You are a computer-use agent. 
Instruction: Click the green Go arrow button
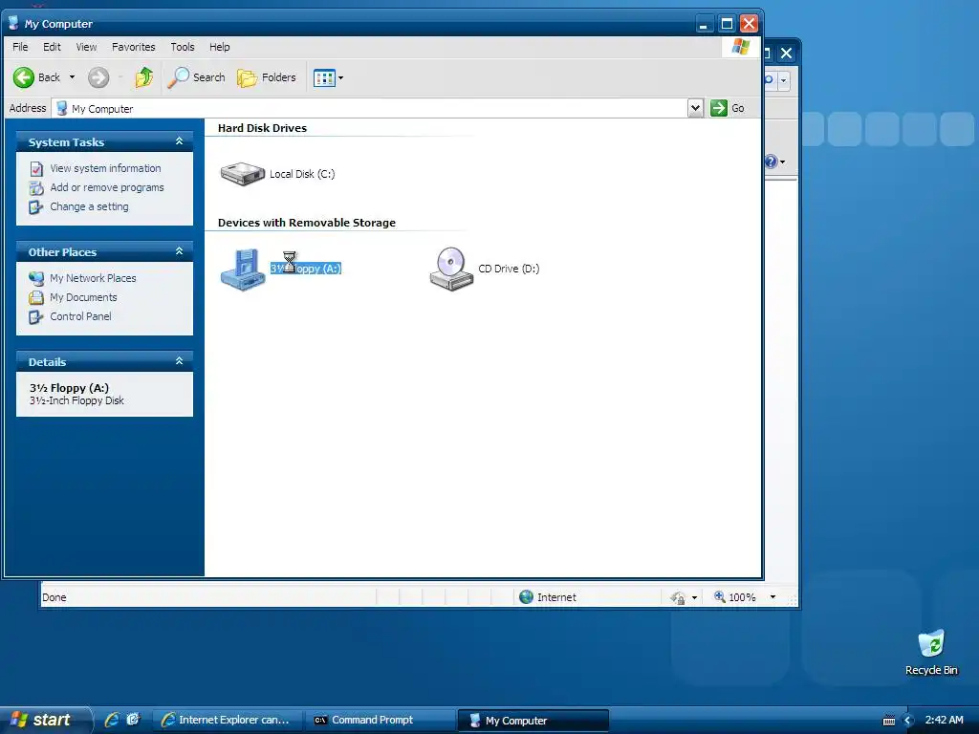click(719, 108)
